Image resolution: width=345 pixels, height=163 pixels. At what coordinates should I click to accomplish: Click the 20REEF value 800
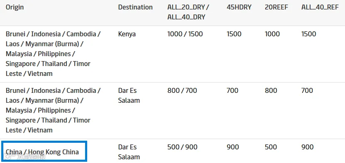[x=271, y=91]
